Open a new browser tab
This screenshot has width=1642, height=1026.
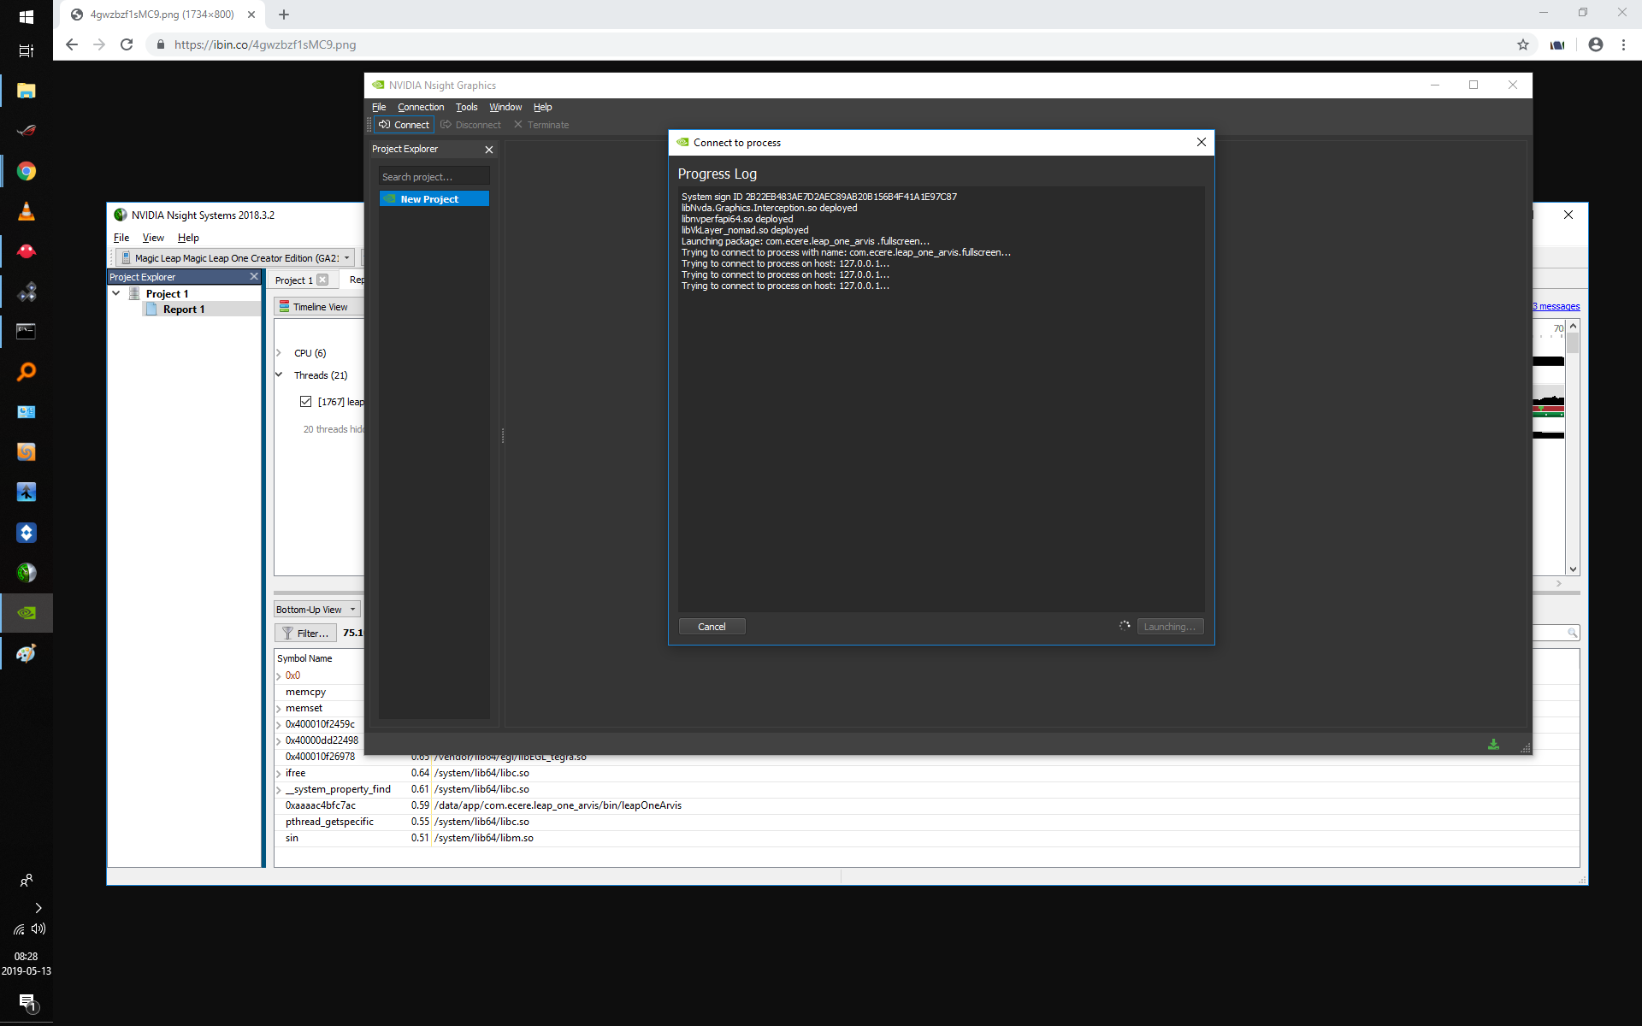click(x=284, y=15)
